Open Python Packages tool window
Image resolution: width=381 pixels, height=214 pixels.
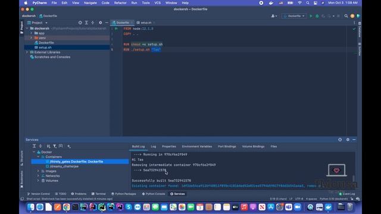[x=123, y=194]
